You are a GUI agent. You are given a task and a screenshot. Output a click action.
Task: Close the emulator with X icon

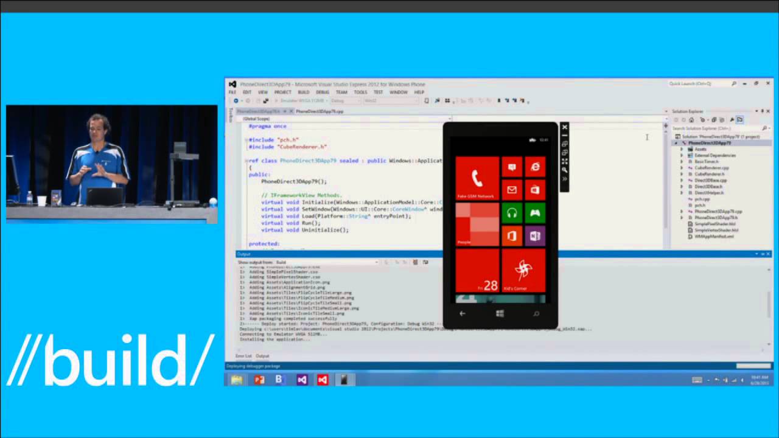pyautogui.click(x=564, y=127)
